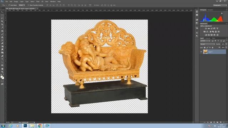The width and height of the screenshot is (228, 128).
Task: Select the Eyedropper tool
Action: 2,28
